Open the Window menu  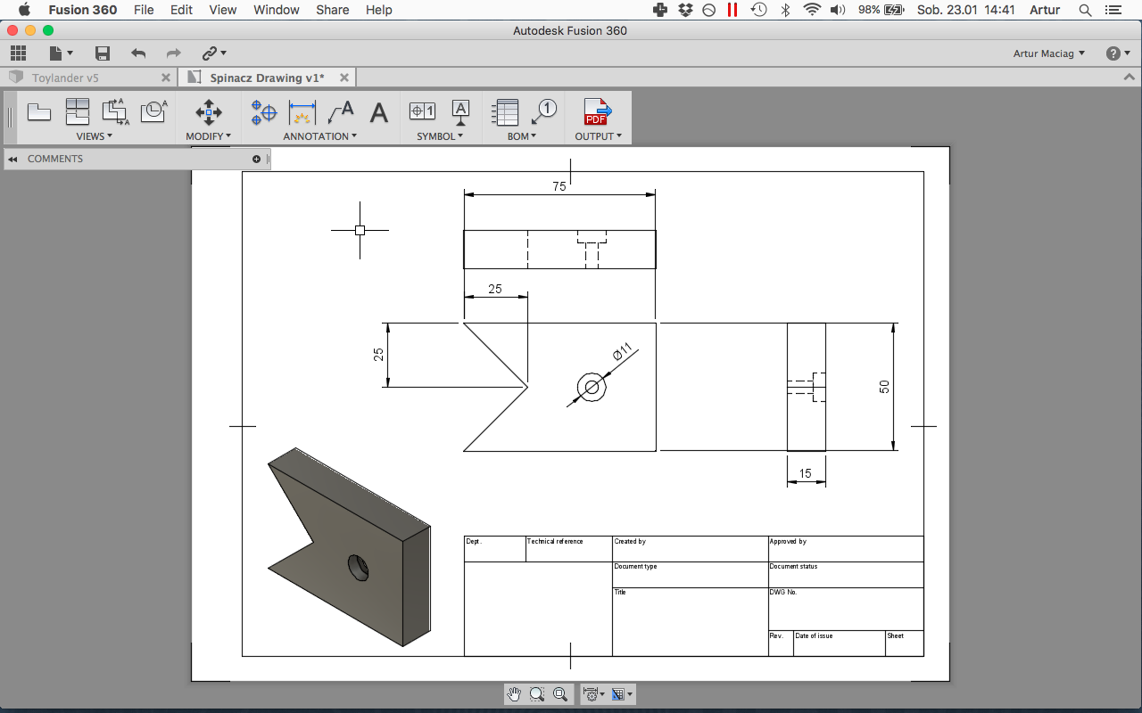(x=276, y=10)
